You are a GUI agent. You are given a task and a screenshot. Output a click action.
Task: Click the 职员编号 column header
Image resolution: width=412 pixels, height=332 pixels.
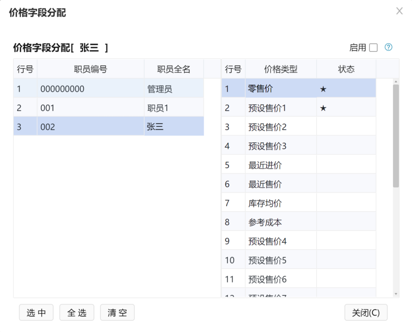tap(90, 69)
